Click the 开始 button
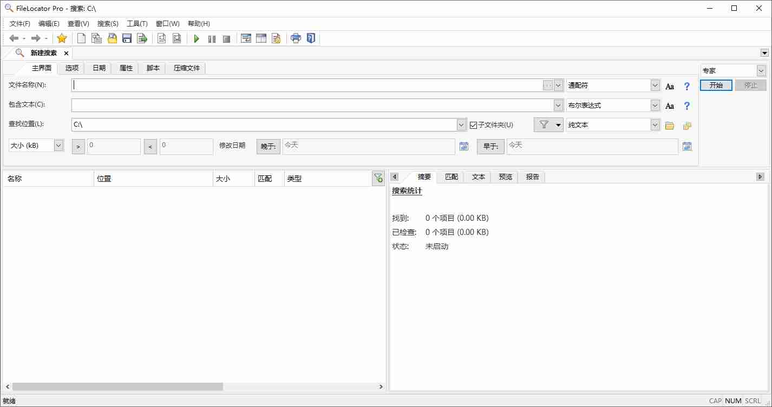 click(716, 86)
